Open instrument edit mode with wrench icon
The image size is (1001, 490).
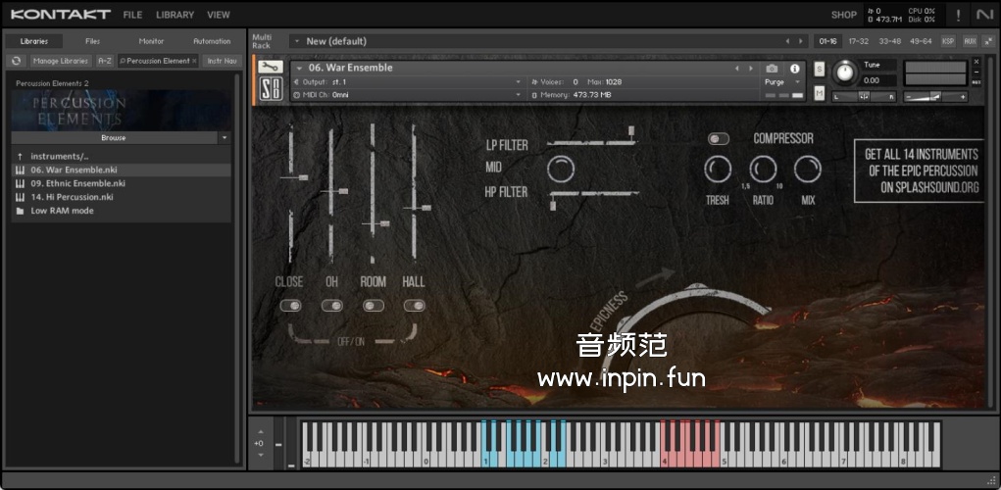[270, 67]
